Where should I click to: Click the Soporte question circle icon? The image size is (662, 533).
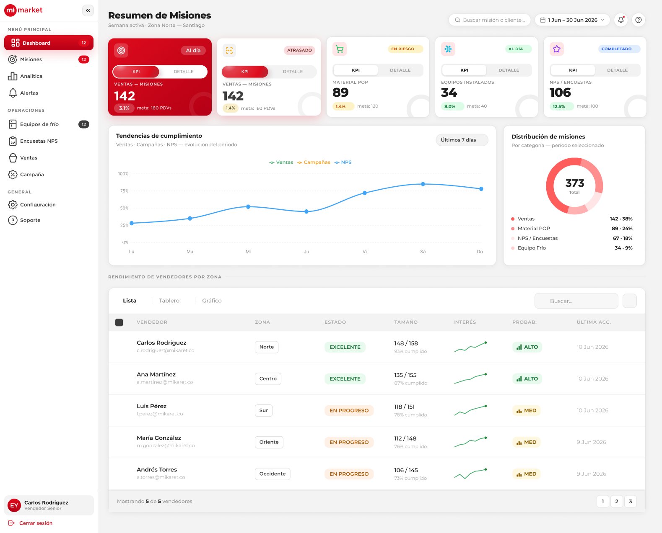pyautogui.click(x=13, y=220)
